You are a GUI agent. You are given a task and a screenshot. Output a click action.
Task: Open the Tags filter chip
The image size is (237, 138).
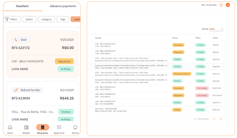(63, 19)
